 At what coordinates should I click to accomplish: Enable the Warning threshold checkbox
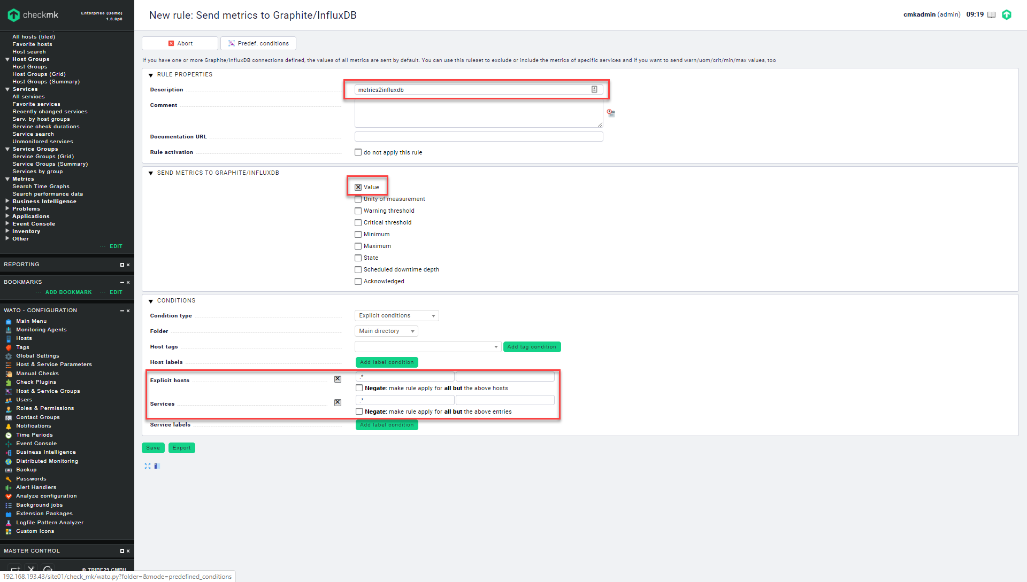358,211
